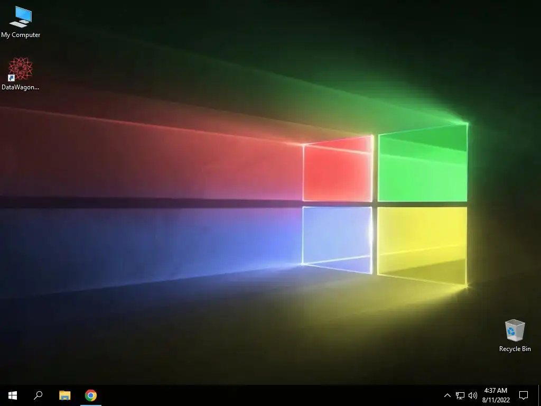Click the Show desktop sliver
Screen dimensions: 541x406
click(539, 395)
